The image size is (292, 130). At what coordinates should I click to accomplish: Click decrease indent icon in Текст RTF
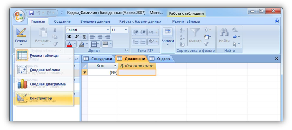tap(136, 32)
